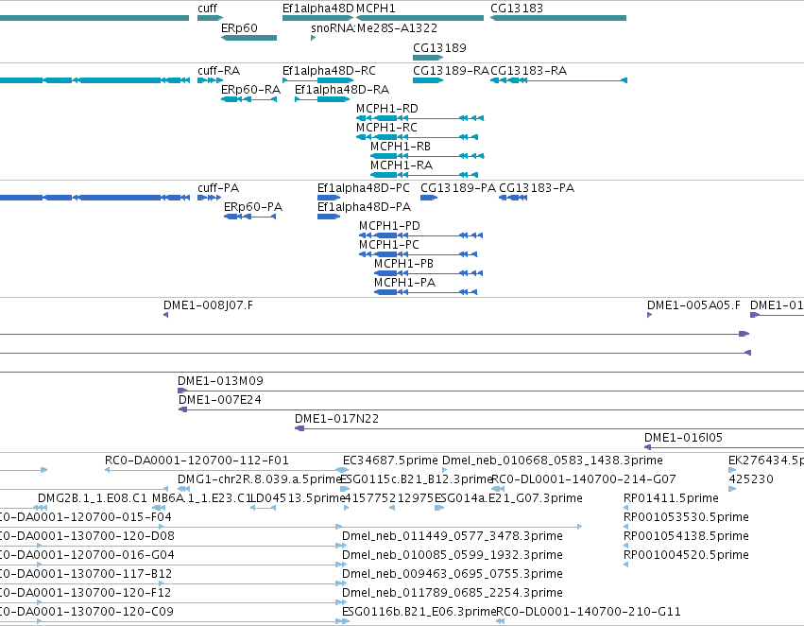Click DME1-007E24 clone line

point(491,409)
